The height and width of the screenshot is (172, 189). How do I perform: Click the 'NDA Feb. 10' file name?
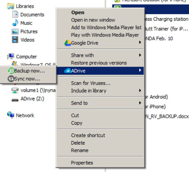point(159,39)
